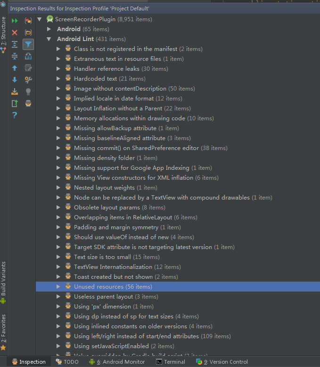
Task: Edit inspection settings with pencil document icon
Action: [x=28, y=68]
